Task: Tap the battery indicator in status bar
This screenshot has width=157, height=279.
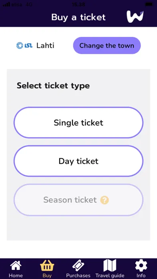Action: coord(149,4)
